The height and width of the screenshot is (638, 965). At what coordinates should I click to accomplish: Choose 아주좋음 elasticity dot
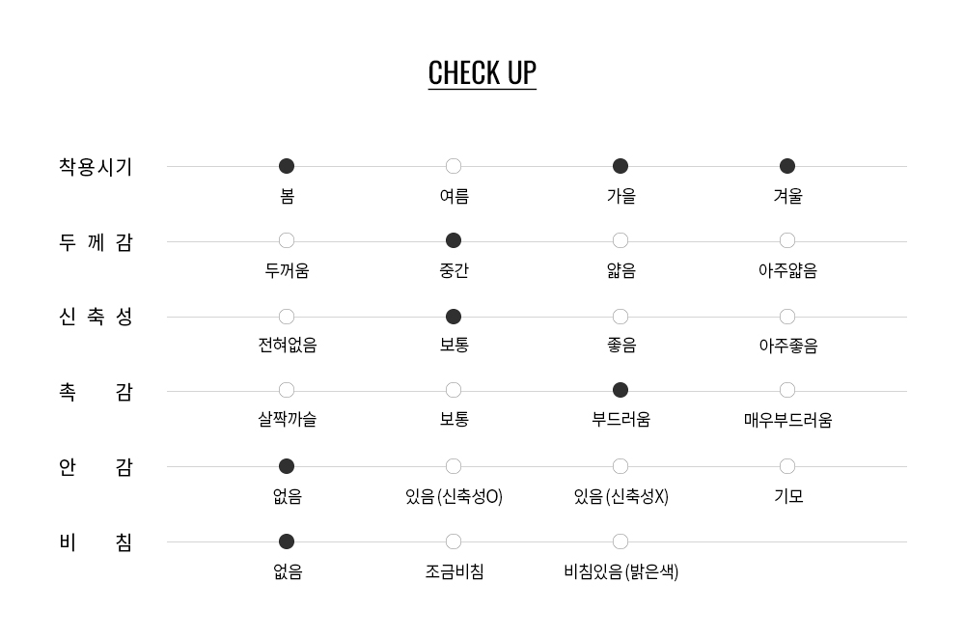click(787, 317)
